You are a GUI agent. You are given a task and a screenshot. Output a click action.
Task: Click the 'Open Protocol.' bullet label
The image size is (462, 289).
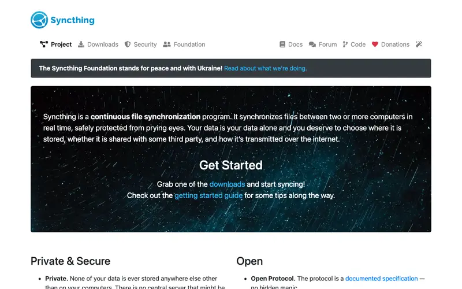[273, 279]
